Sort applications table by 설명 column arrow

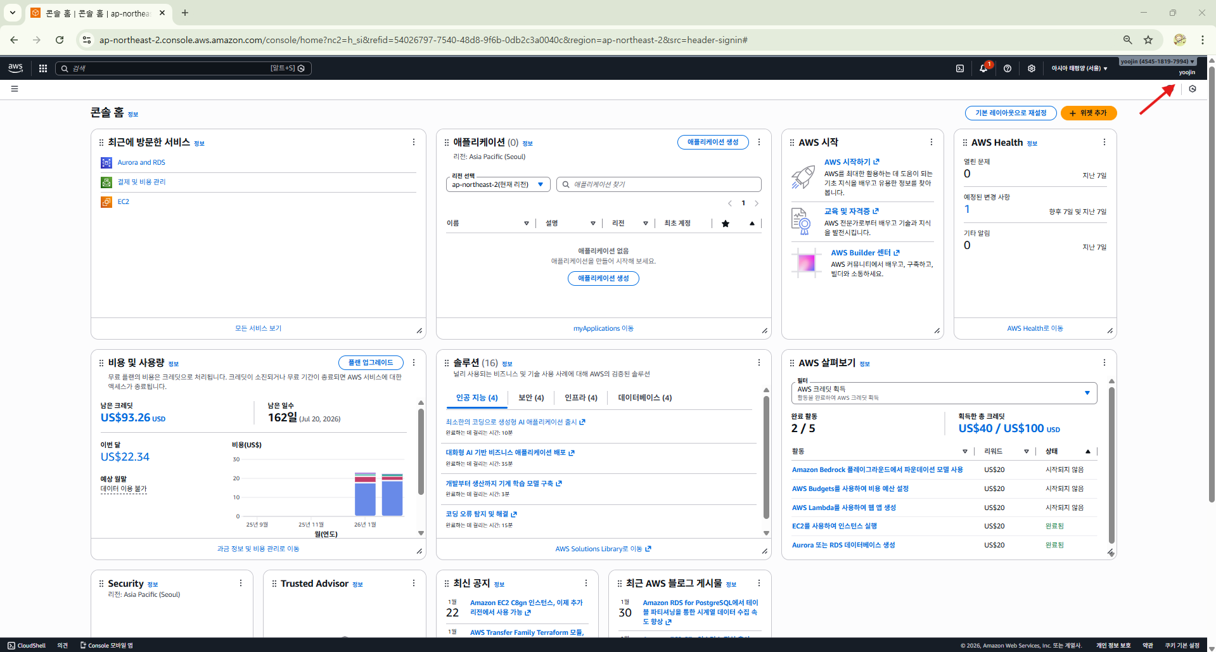593,224
